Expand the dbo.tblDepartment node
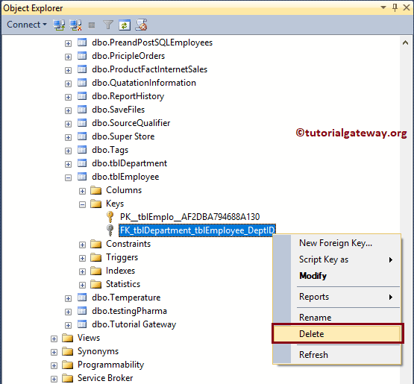Viewport: 414px width, 384px height. click(68, 164)
